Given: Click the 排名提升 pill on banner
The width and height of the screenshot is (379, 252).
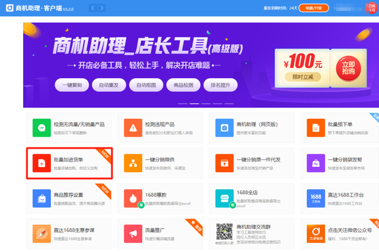Looking at the screenshot, I should click(220, 85).
